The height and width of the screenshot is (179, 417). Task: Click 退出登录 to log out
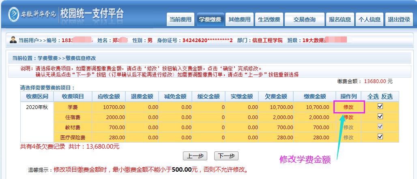[x=399, y=19]
